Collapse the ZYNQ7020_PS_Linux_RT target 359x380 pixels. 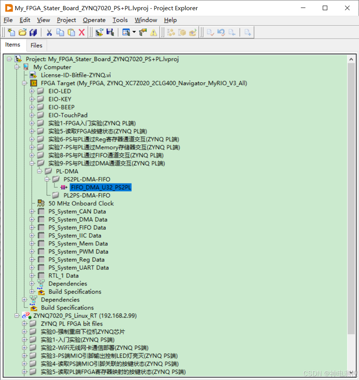click(17, 315)
